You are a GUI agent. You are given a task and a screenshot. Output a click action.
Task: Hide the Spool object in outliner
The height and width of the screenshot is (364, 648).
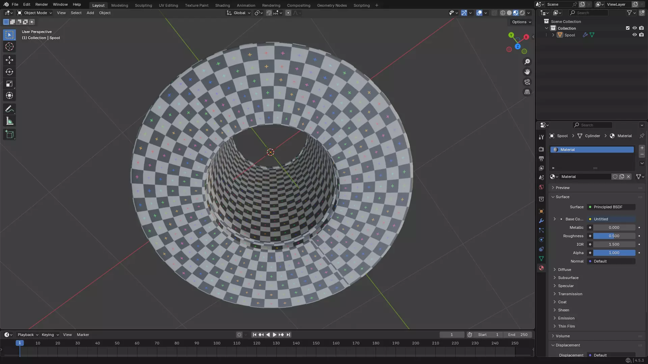[634, 35]
